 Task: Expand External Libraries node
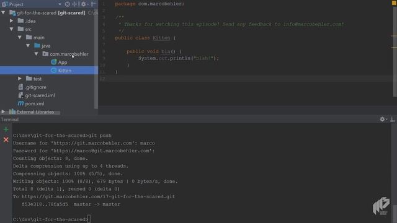[3, 111]
